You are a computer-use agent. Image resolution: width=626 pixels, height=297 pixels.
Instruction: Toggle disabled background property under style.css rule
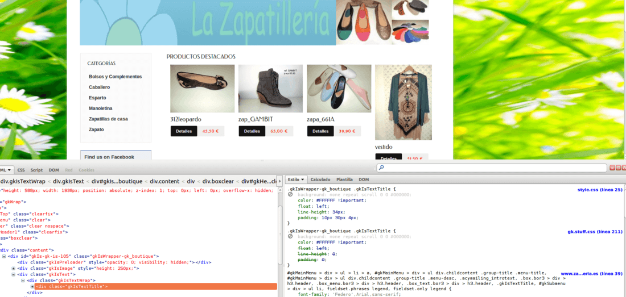(291, 195)
